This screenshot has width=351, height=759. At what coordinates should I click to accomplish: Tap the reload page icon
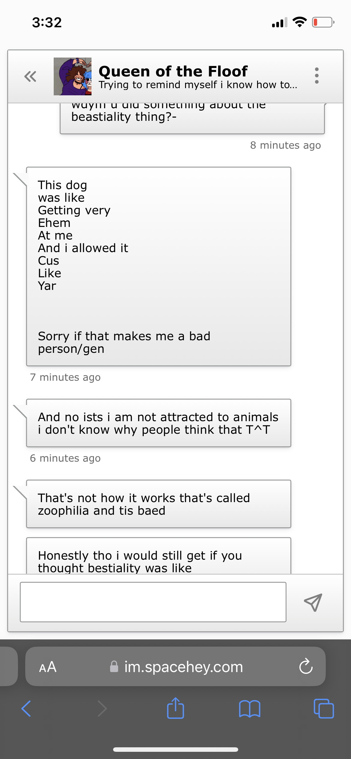pyautogui.click(x=306, y=666)
